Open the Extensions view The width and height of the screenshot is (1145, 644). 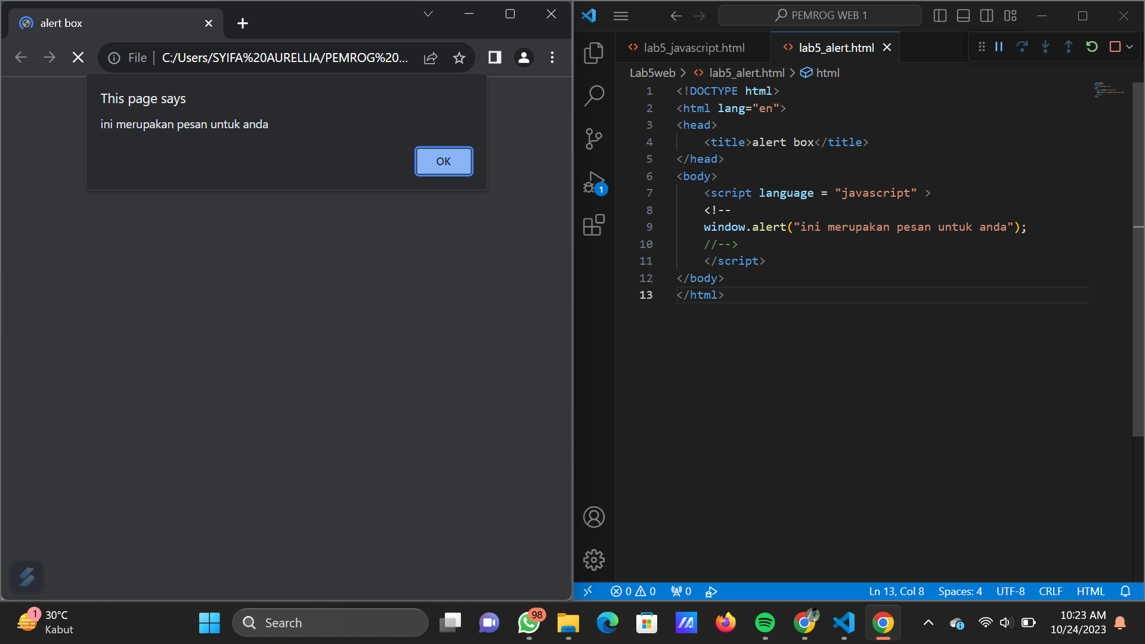(594, 225)
